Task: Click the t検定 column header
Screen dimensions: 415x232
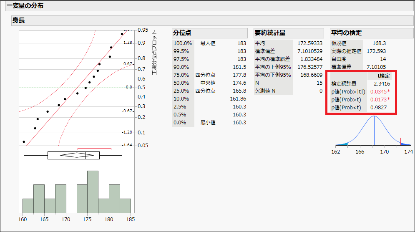Action: click(x=383, y=76)
